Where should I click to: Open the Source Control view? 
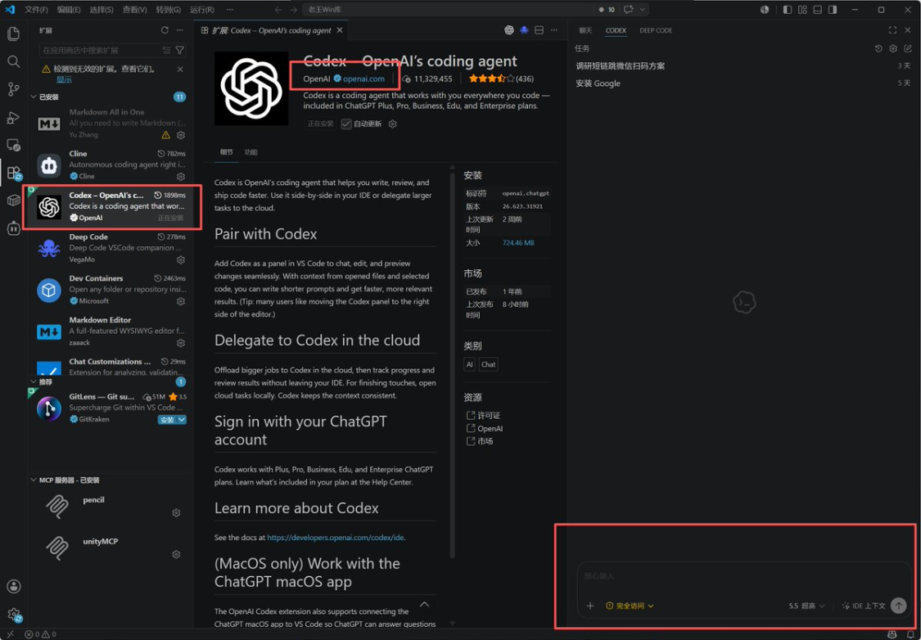[x=13, y=89]
